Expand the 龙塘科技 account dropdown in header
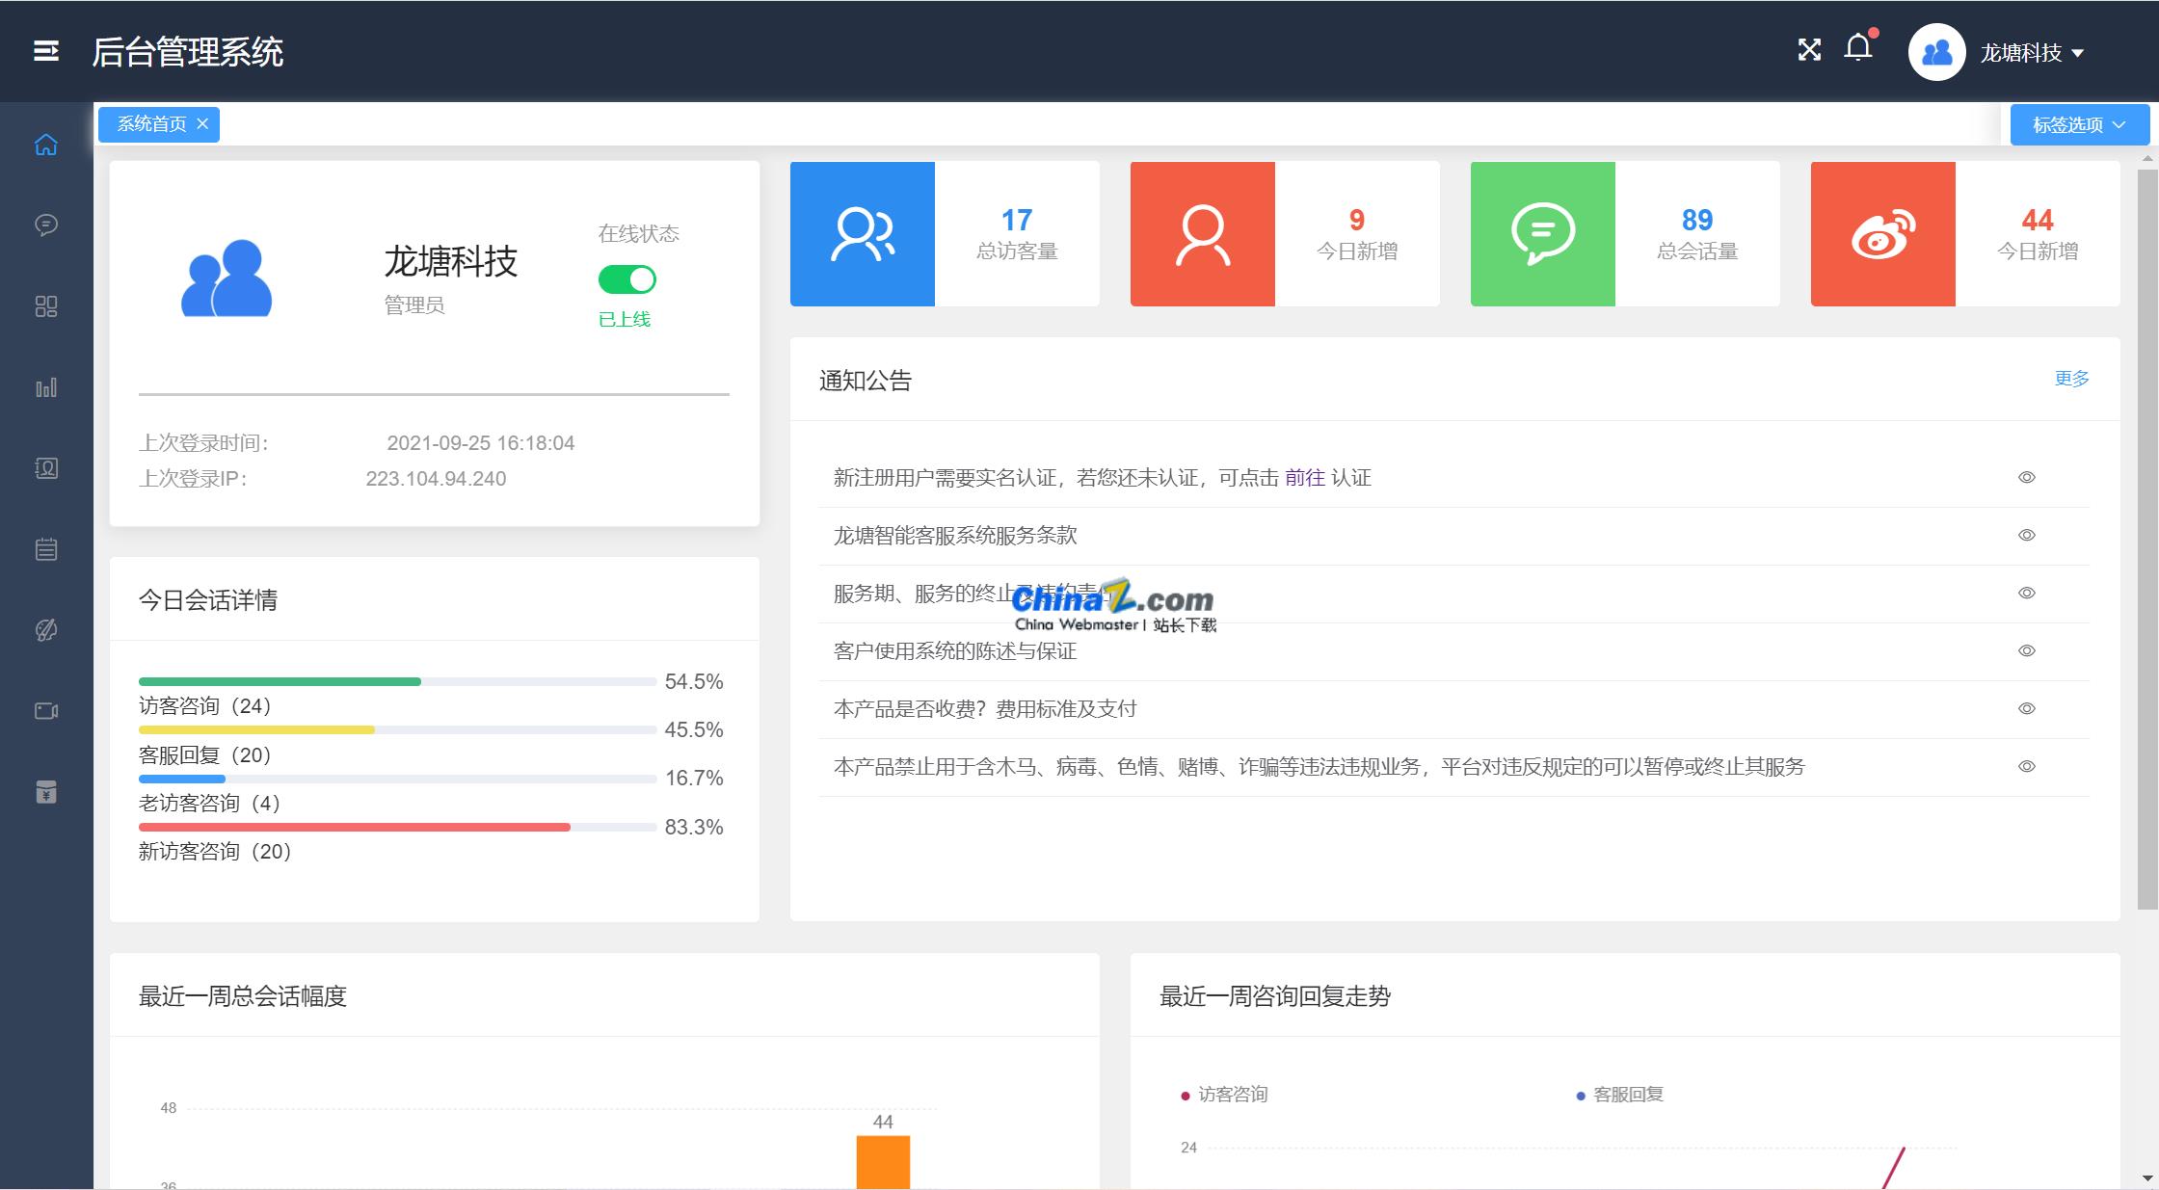The height and width of the screenshot is (1190, 2159). (x=2032, y=52)
